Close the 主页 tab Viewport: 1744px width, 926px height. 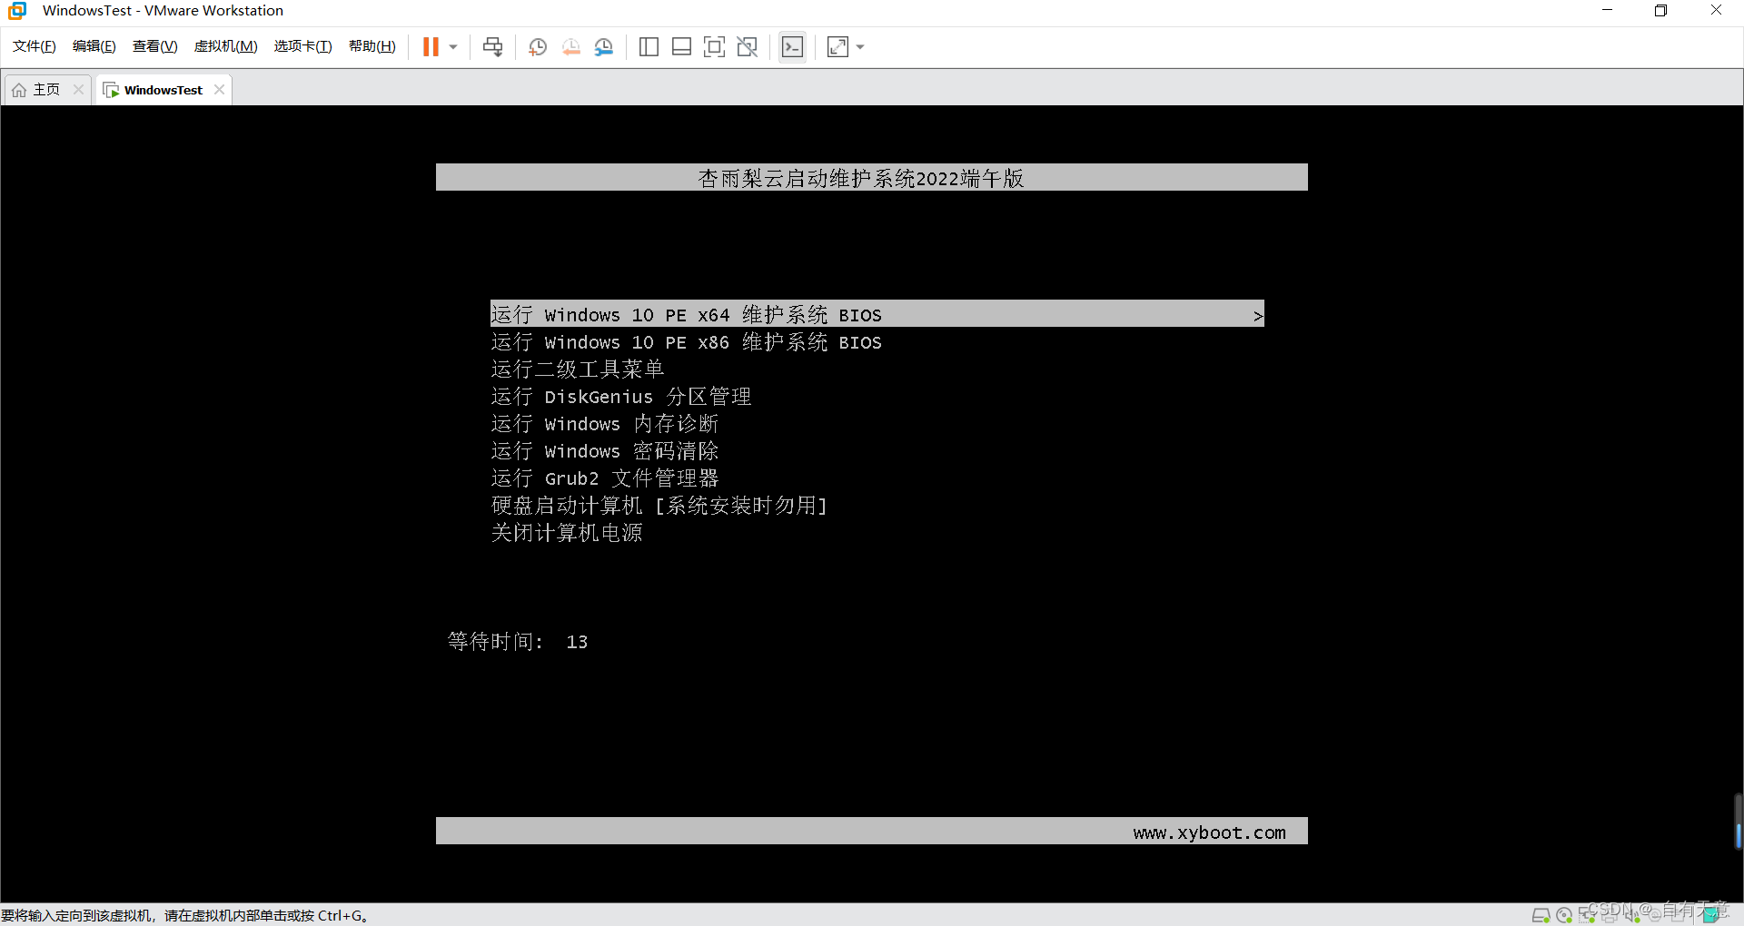point(78,89)
